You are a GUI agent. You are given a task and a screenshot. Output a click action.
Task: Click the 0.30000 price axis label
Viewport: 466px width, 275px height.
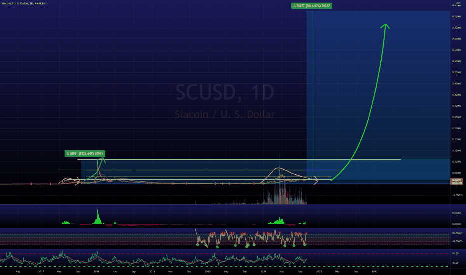457,117
